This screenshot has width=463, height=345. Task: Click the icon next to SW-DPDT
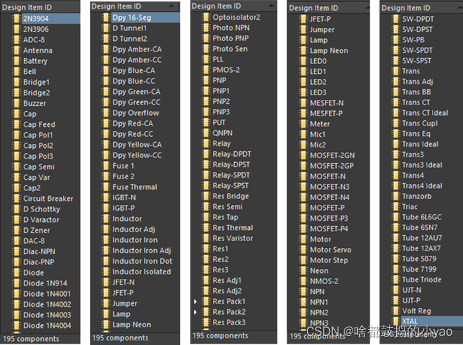tap(396, 19)
